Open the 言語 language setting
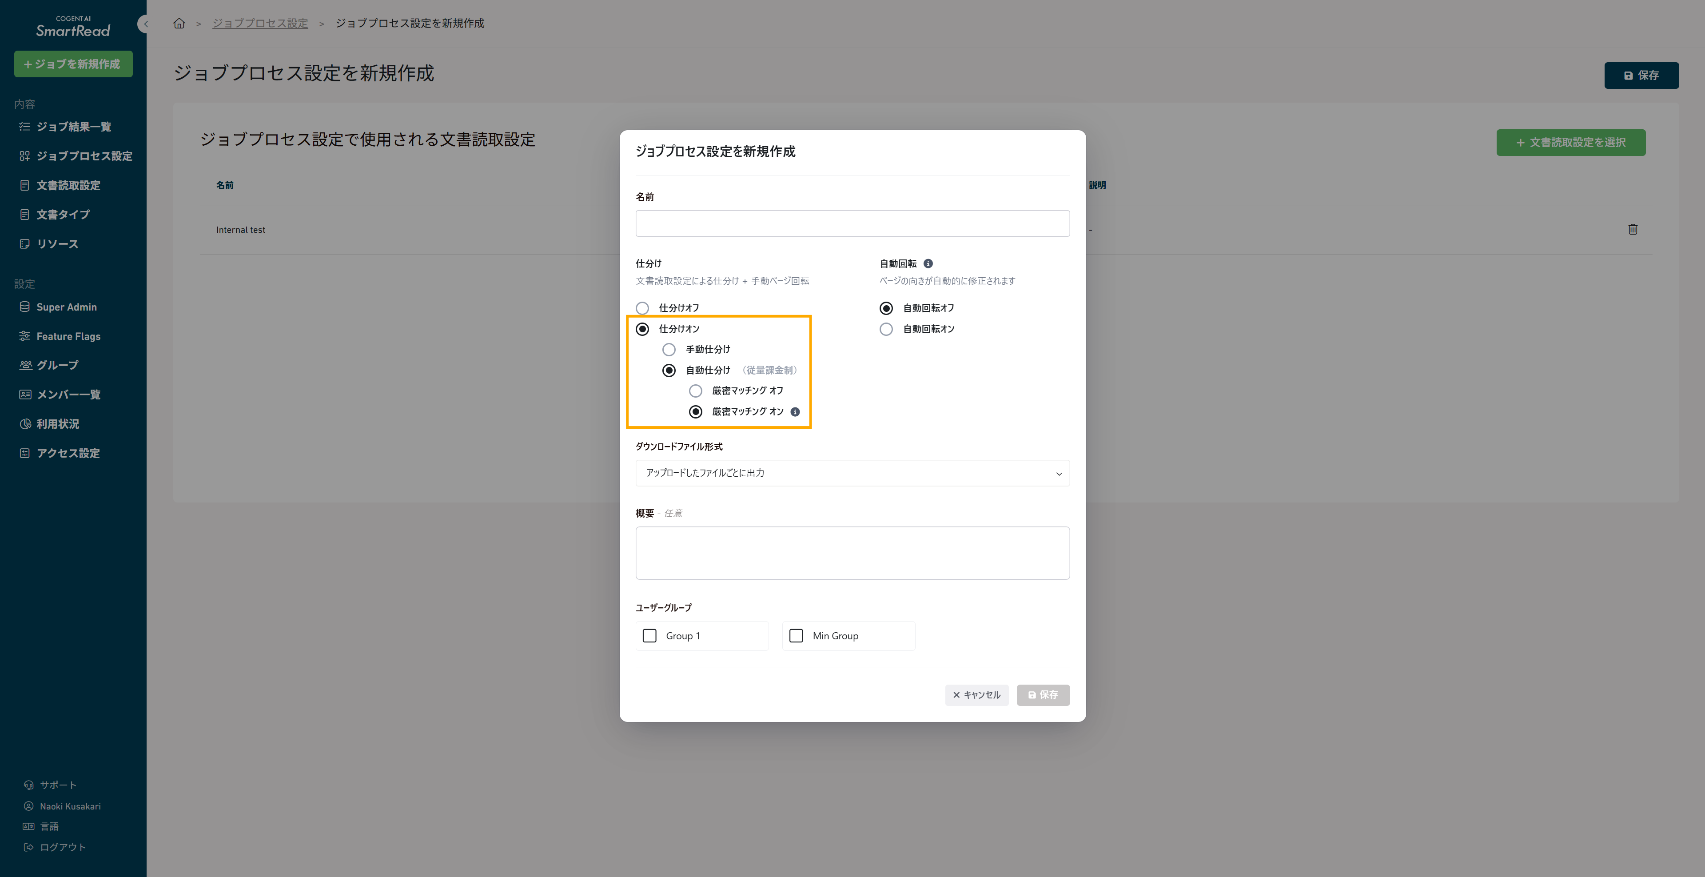 [x=48, y=827]
